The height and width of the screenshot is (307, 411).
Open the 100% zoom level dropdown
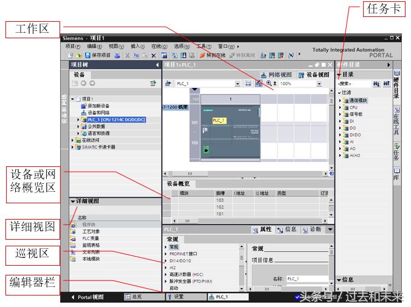tap(319, 84)
